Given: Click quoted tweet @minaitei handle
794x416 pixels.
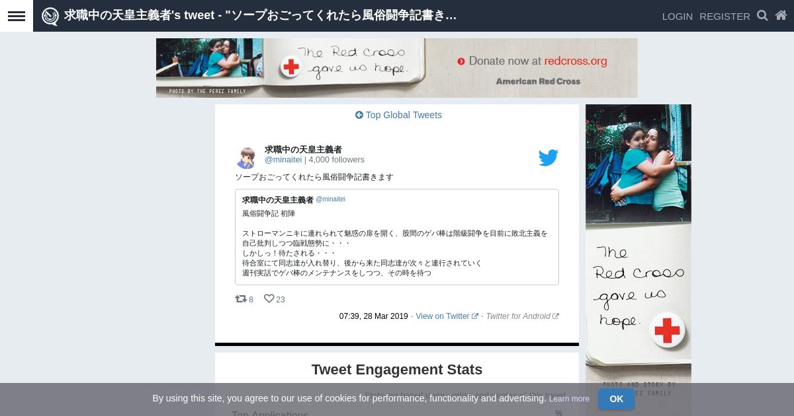Looking at the screenshot, I should coord(330,199).
